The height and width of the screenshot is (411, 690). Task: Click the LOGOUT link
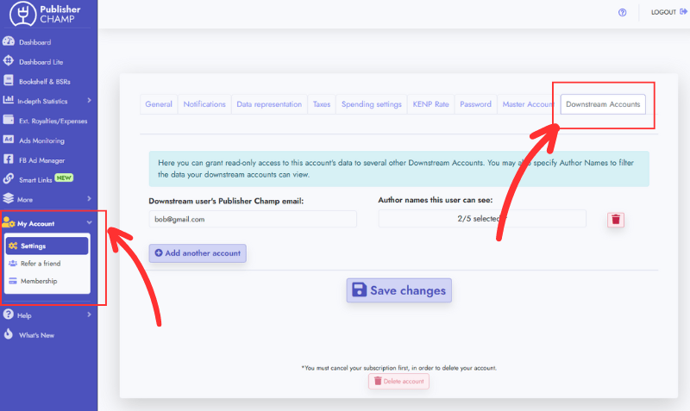click(668, 12)
